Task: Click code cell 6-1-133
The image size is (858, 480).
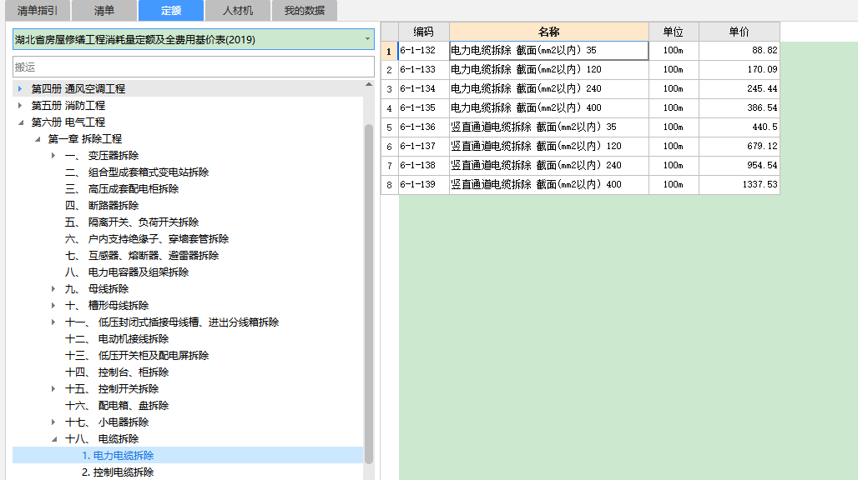Action: pyautogui.click(x=423, y=70)
